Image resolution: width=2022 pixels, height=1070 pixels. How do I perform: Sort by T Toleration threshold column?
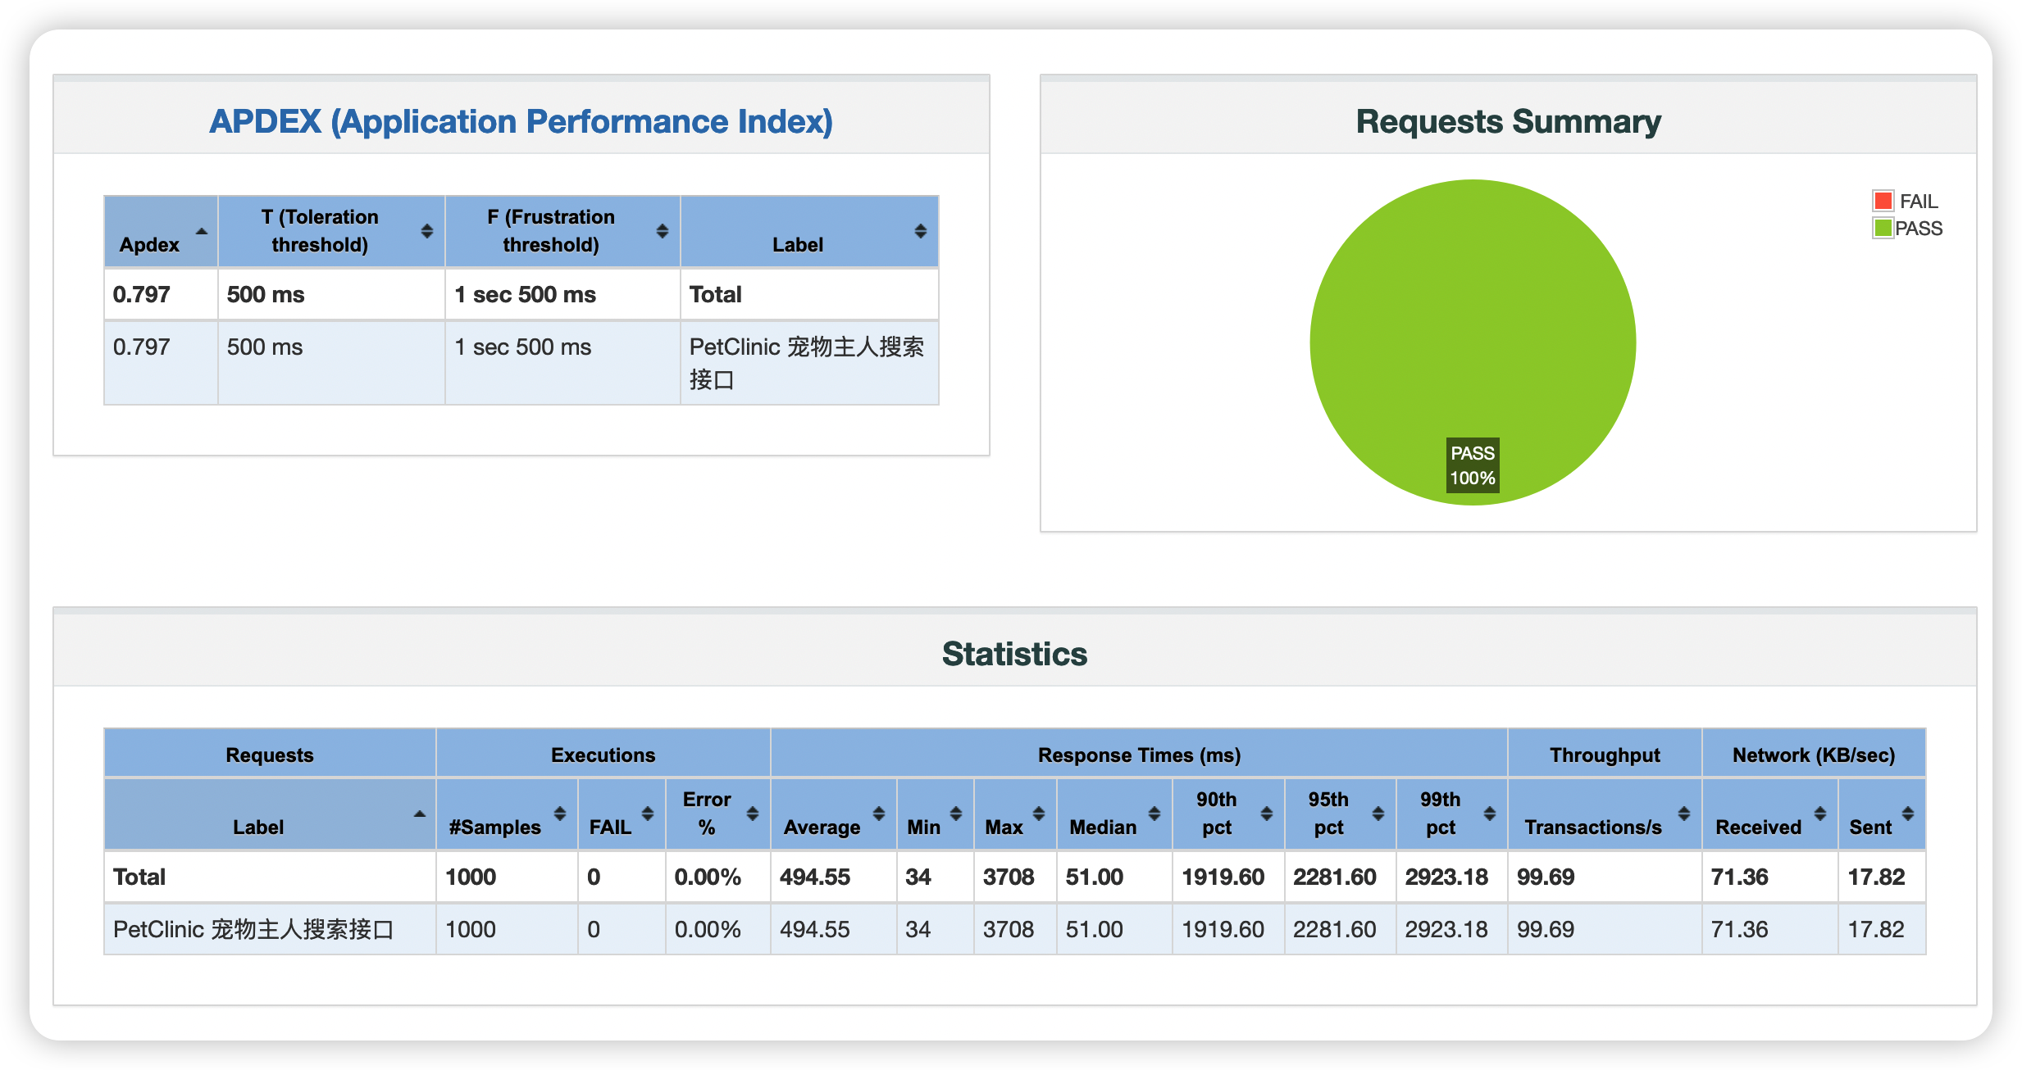[x=426, y=232]
